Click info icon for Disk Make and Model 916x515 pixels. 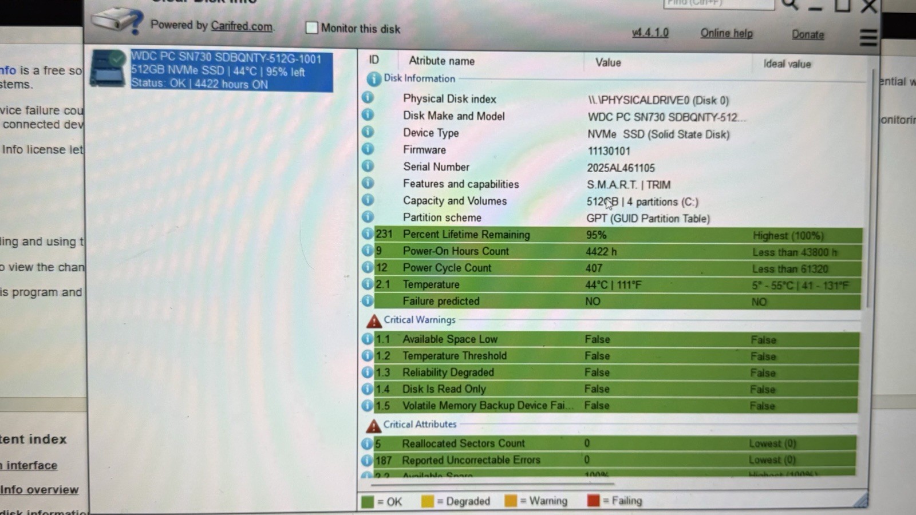pyautogui.click(x=368, y=115)
